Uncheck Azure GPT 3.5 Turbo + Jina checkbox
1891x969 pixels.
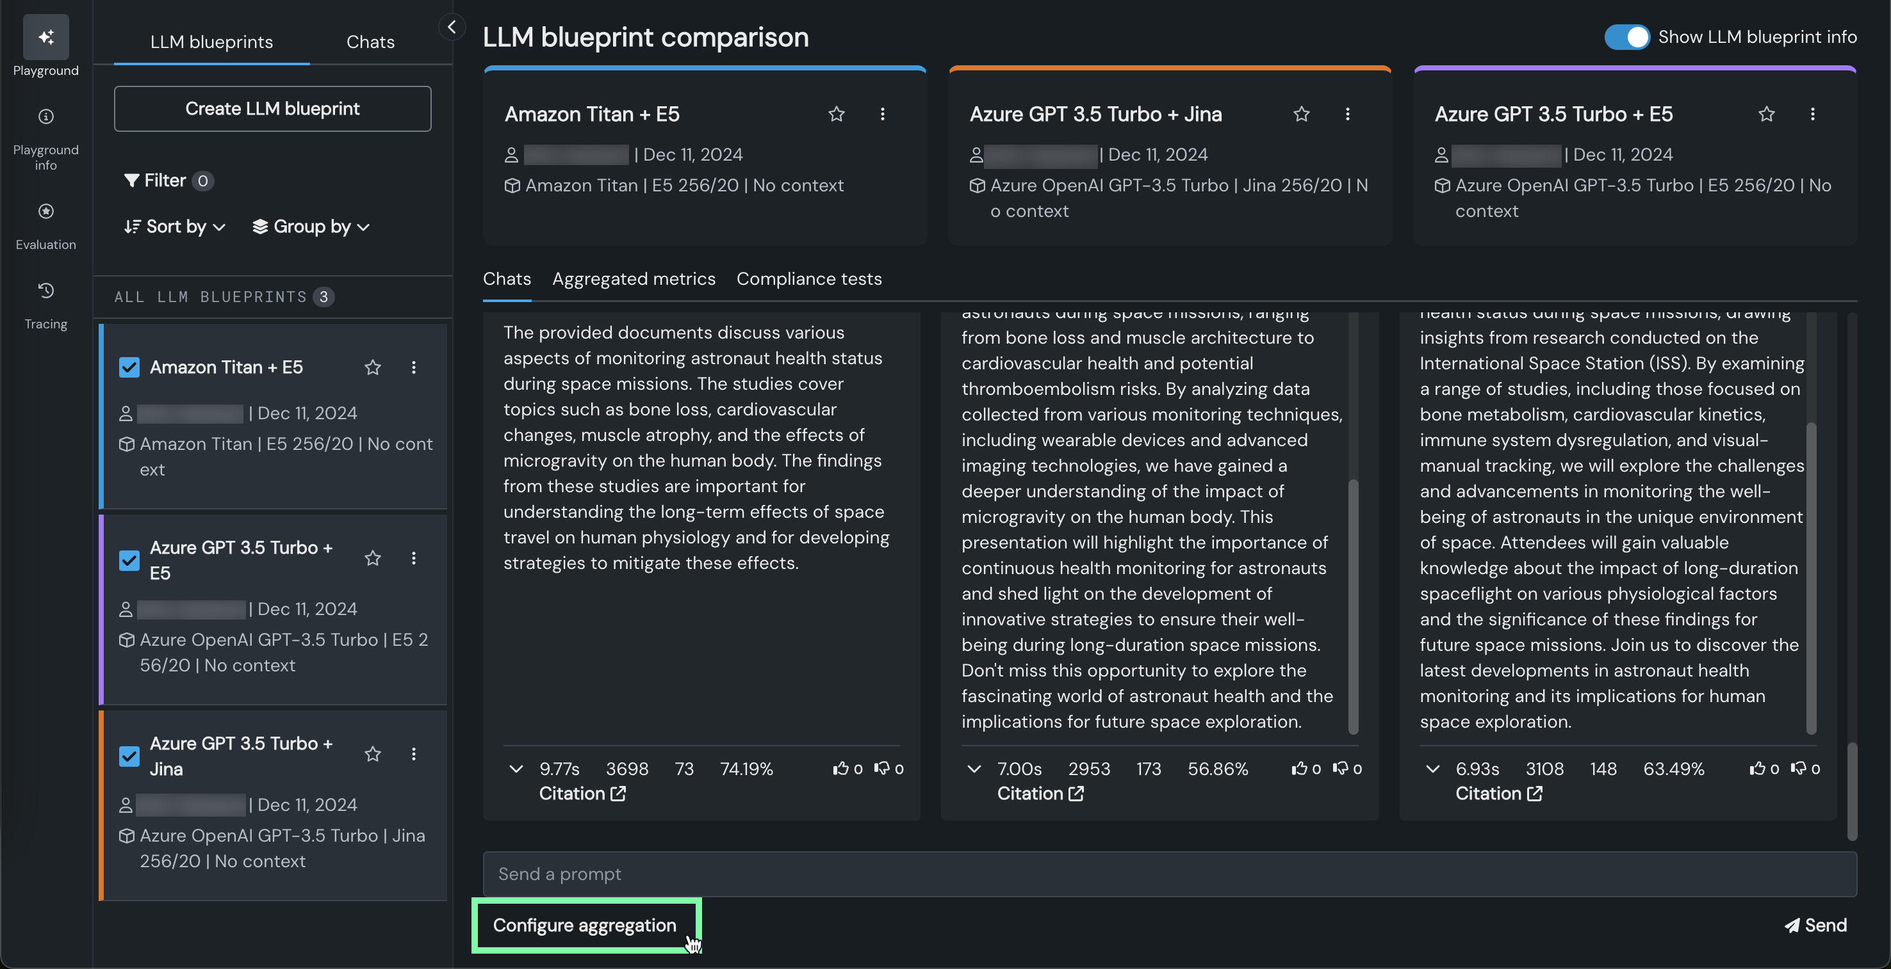point(129,755)
